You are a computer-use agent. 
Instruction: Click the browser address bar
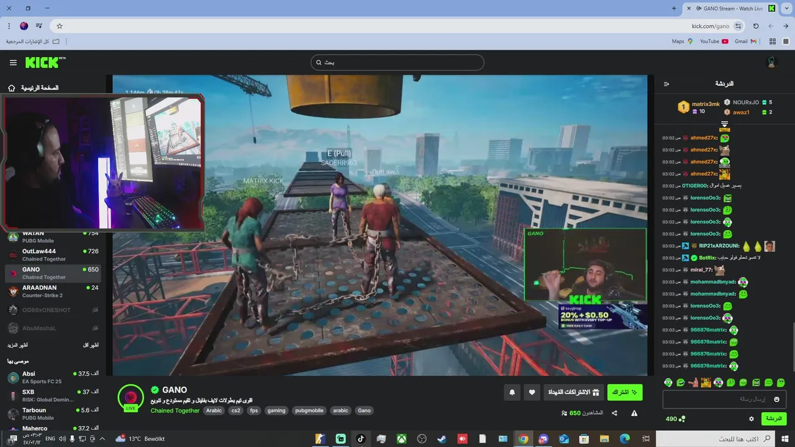click(x=397, y=26)
